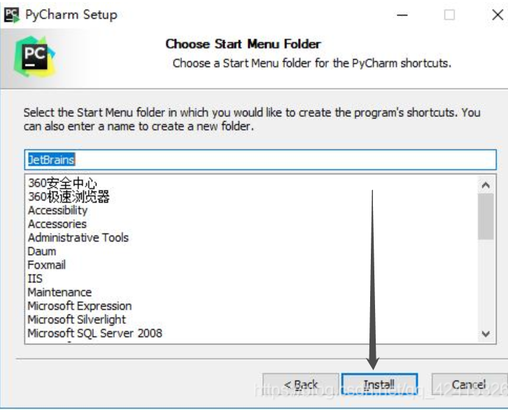Select the Daum folder entry

[x=42, y=251]
